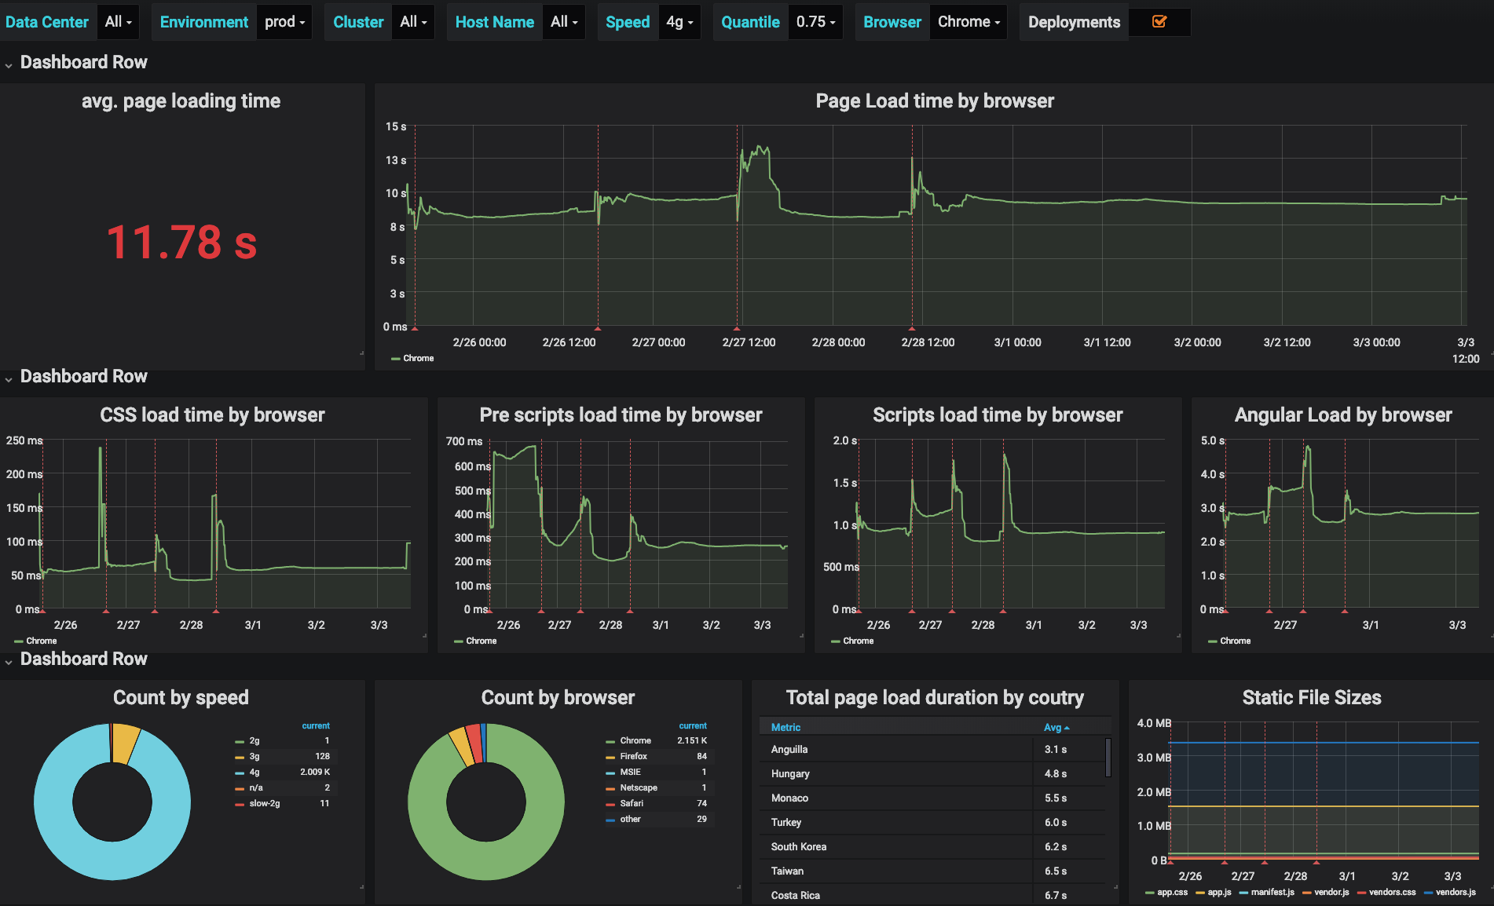Open the Environment prod dropdown
The width and height of the screenshot is (1494, 906).
click(x=284, y=22)
